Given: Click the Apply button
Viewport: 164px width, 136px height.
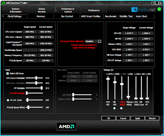Looking at the screenshot, I should [138, 118].
